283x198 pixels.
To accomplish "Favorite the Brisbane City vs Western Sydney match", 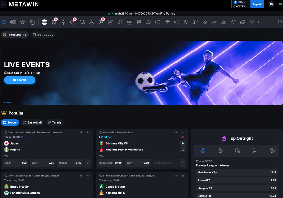I will [x=183, y=132].
